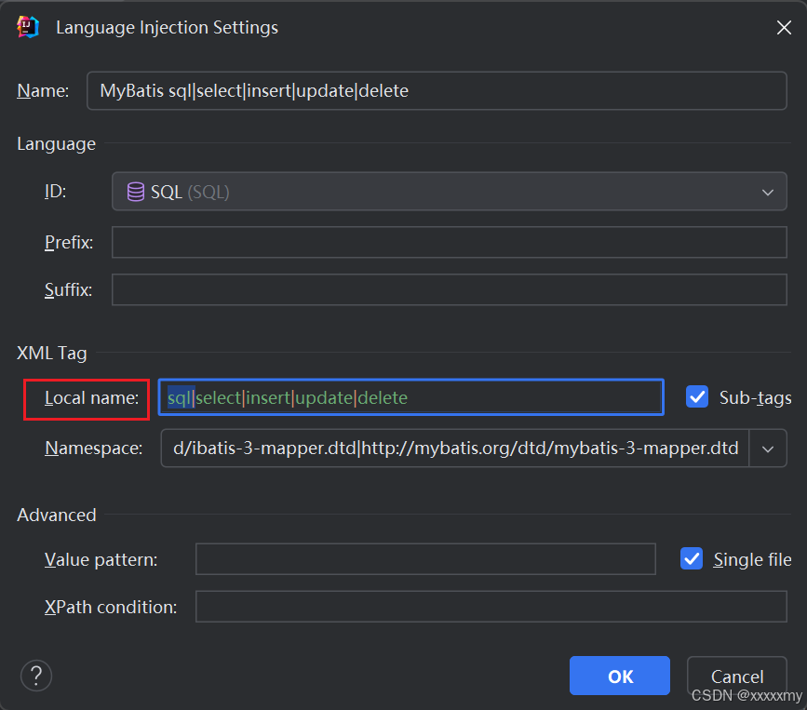Open the SQL language selector list
Viewport: 807px width, 710px height.
447,191
